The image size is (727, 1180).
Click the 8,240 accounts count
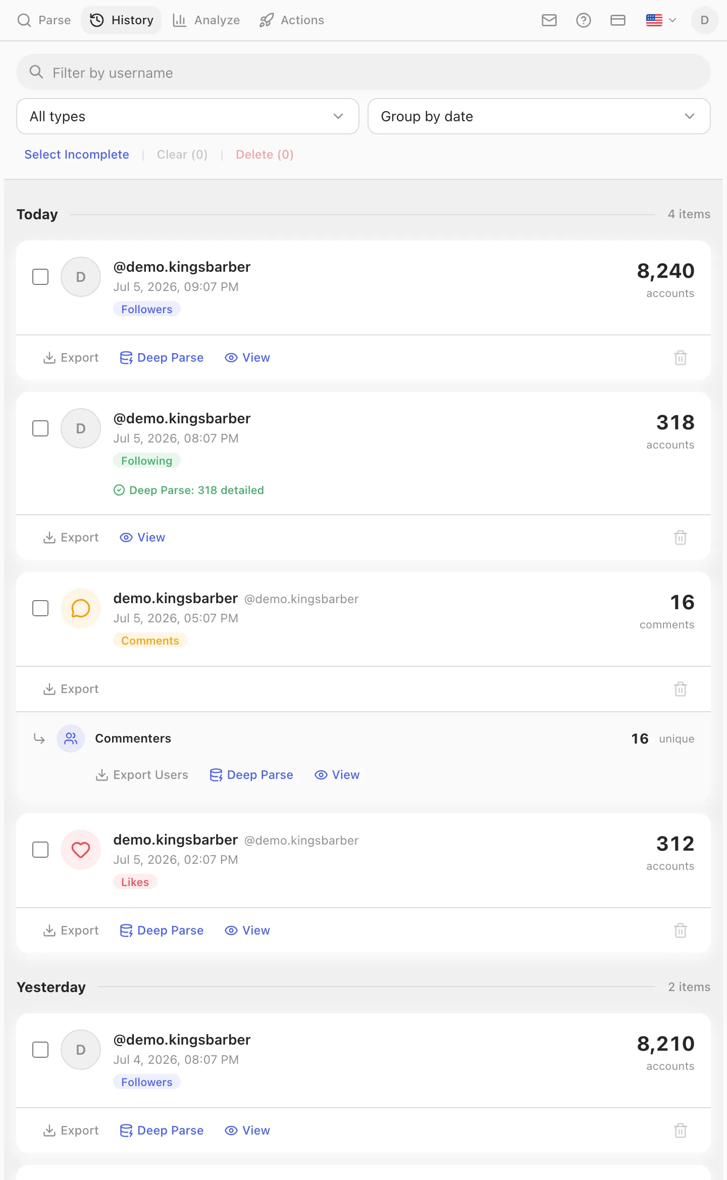coord(665,271)
